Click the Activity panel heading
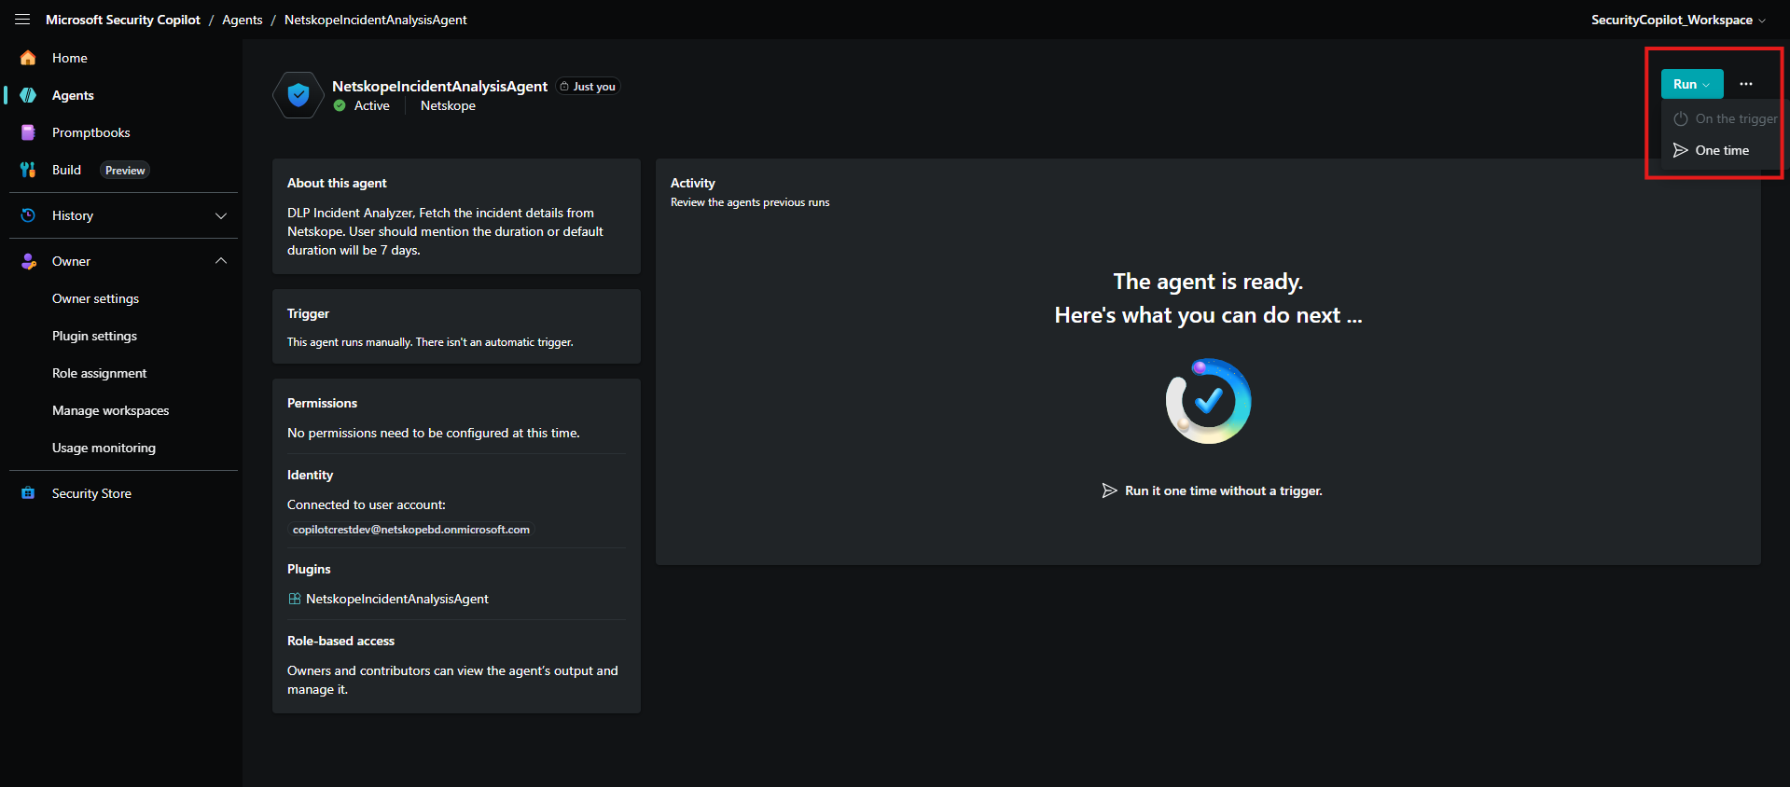 pos(693,183)
